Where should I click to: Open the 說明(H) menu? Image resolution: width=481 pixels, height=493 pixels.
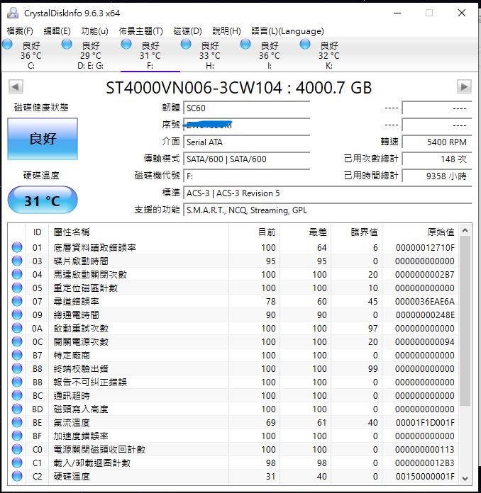coord(226,31)
